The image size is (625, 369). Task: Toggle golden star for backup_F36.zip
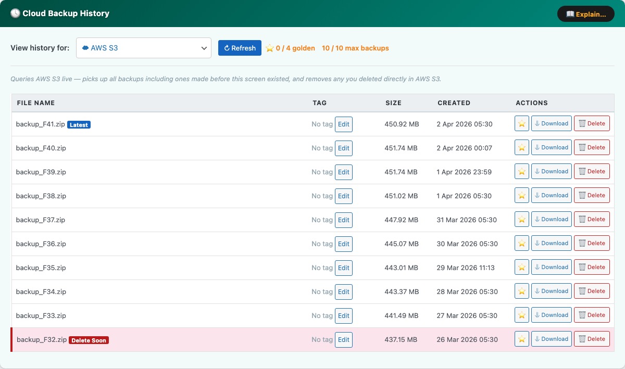click(x=522, y=243)
